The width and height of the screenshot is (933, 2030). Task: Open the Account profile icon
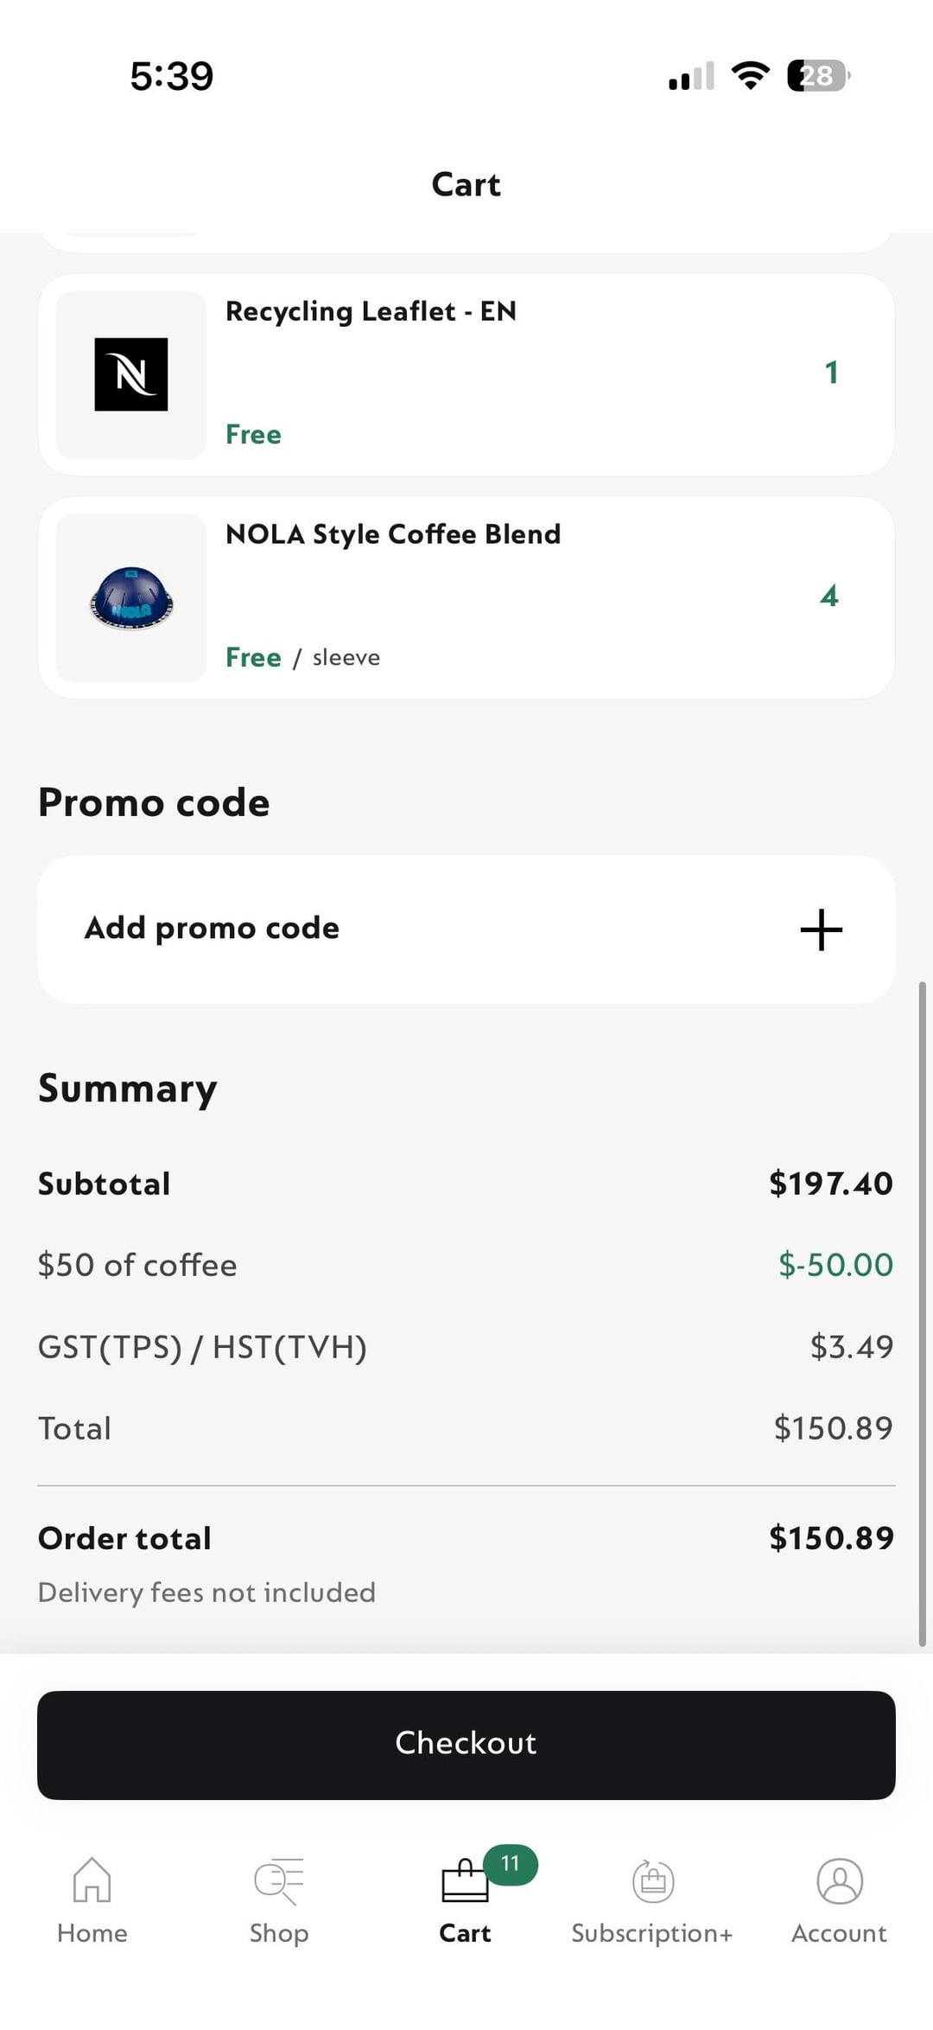(x=839, y=1880)
